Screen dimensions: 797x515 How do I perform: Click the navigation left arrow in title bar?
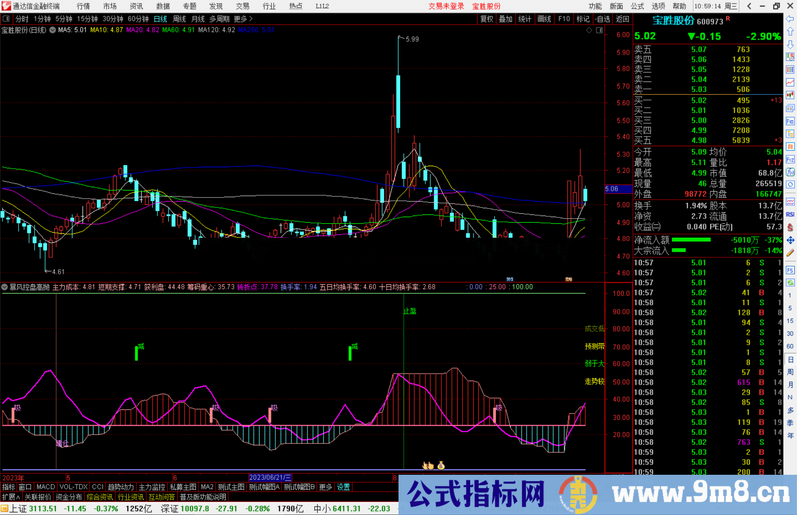(x=749, y=6)
